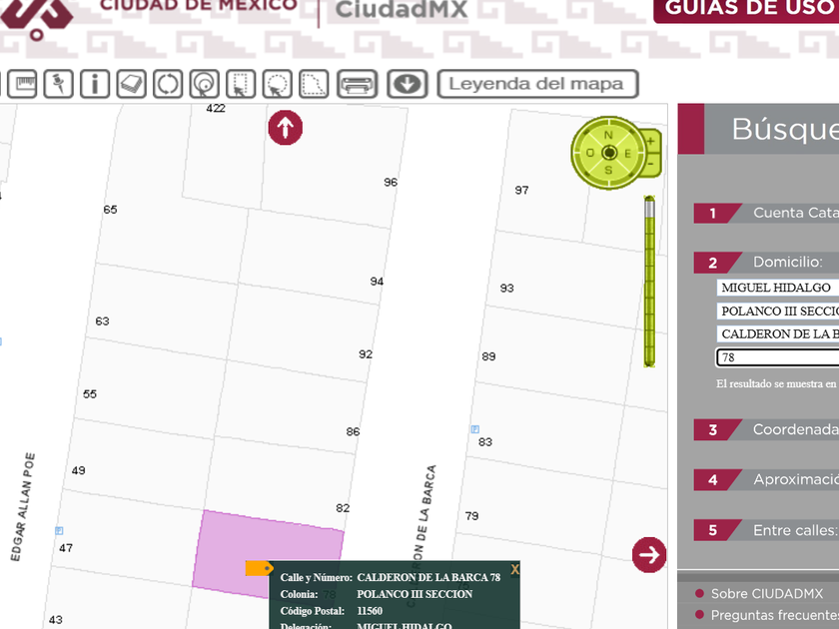This screenshot has height=629, width=839.
Task: Click lot number 49 on the map
Action: pos(79,470)
